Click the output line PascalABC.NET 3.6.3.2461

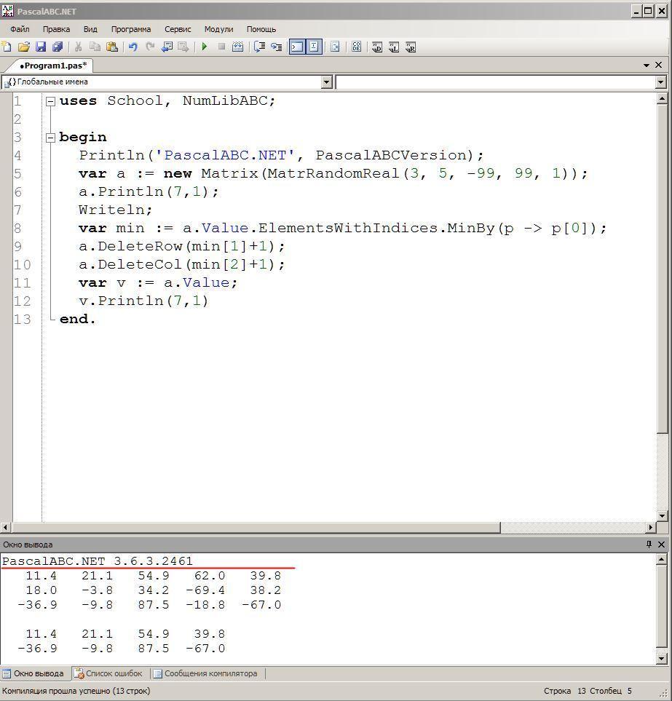(x=98, y=561)
